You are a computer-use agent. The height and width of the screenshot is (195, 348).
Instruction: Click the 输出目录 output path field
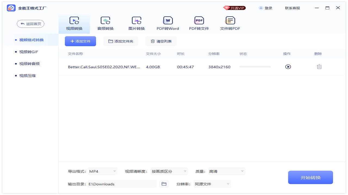coord(122,184)
